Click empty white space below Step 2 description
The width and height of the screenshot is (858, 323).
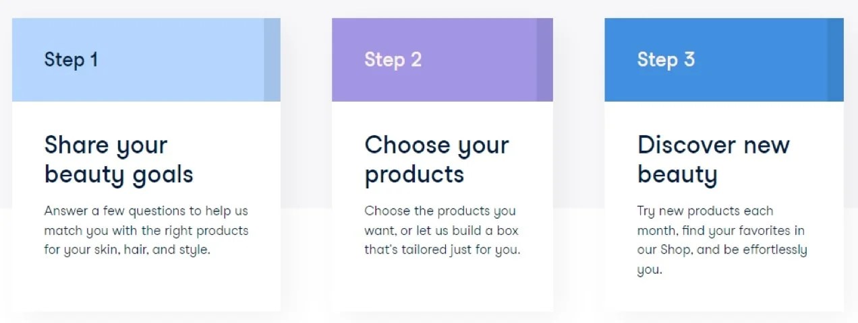point(442,286)
